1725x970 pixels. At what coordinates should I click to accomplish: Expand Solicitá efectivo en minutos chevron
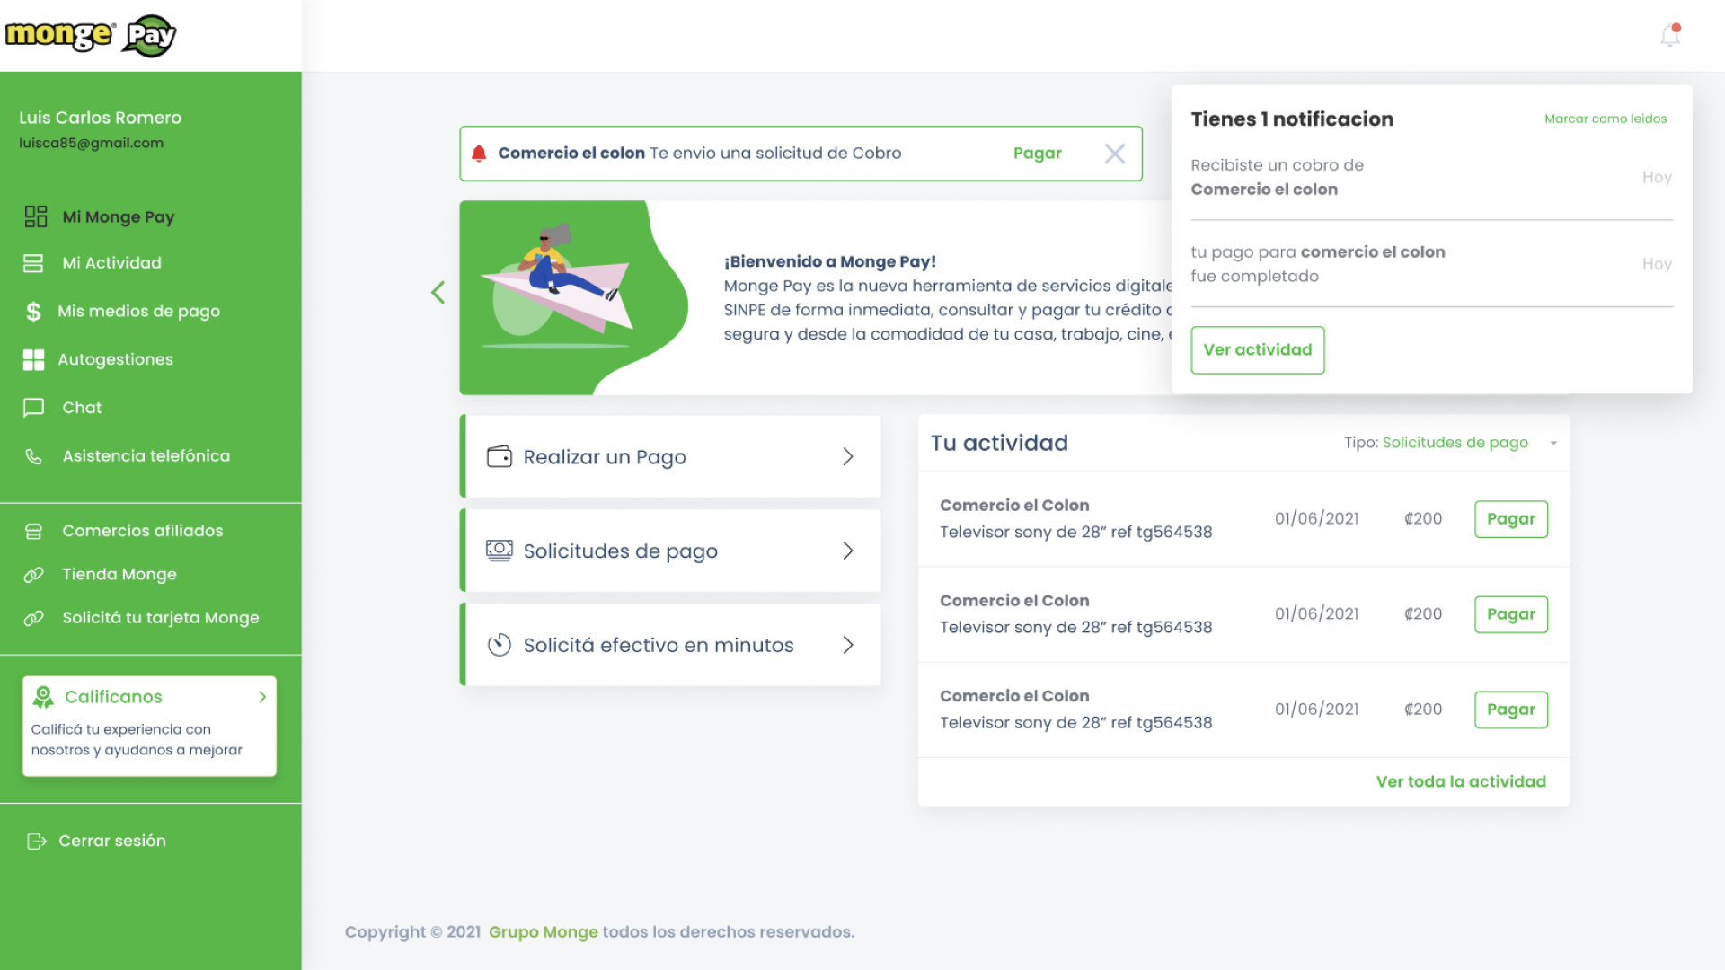848,645
